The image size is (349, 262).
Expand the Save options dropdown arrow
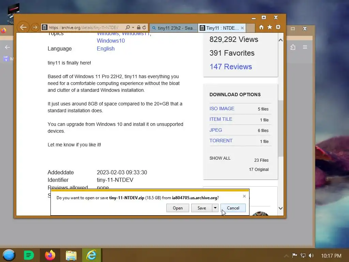click(215, 208)
